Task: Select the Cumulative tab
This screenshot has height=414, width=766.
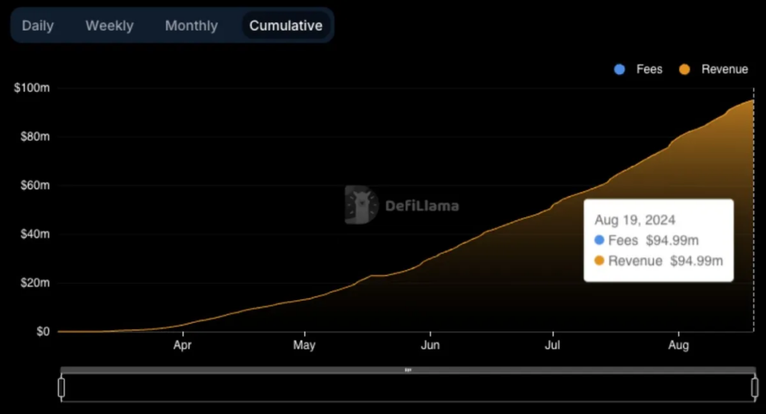Action: click(x=286, y=25)
